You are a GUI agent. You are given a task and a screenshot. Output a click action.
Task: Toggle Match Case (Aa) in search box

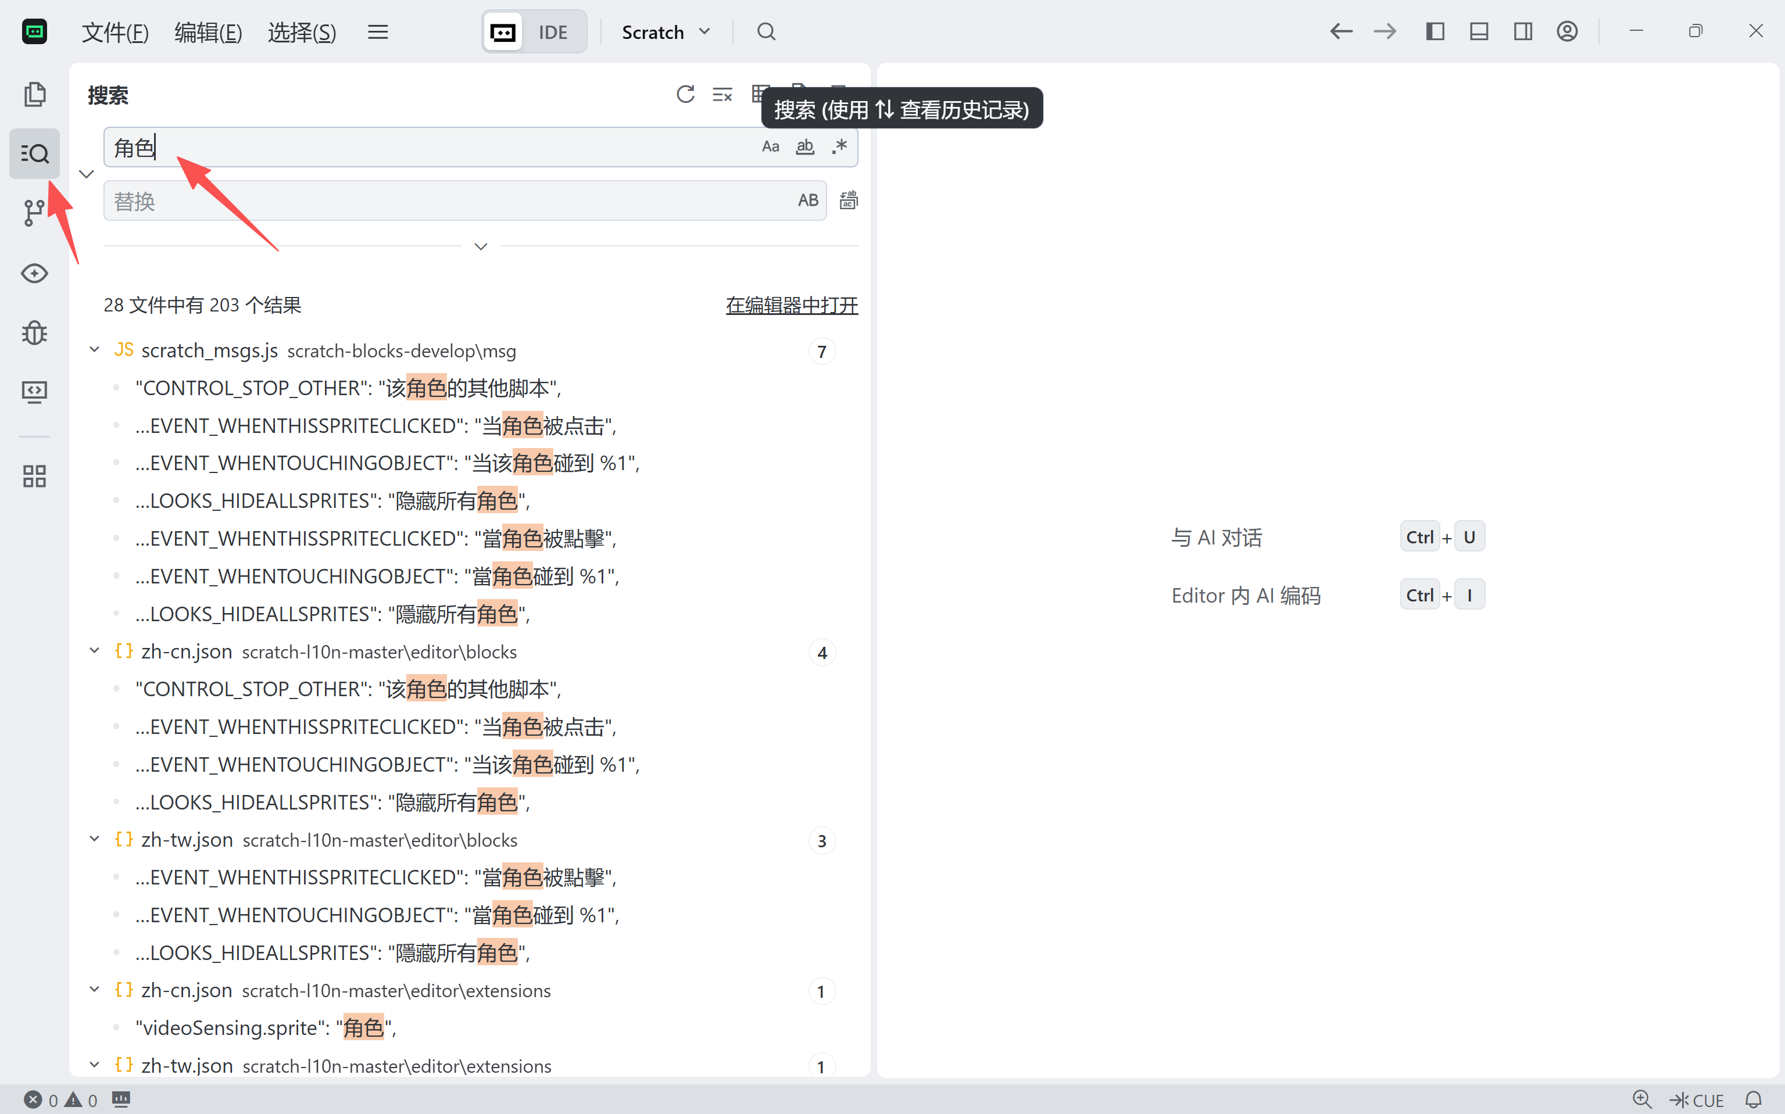pos(770,146)
